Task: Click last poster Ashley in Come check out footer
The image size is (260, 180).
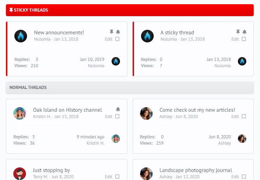Action: click(x=224, y=143)
